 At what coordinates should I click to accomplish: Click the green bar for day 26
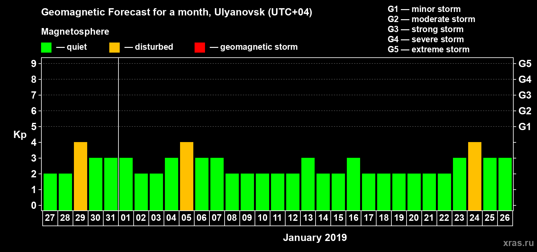505,184
